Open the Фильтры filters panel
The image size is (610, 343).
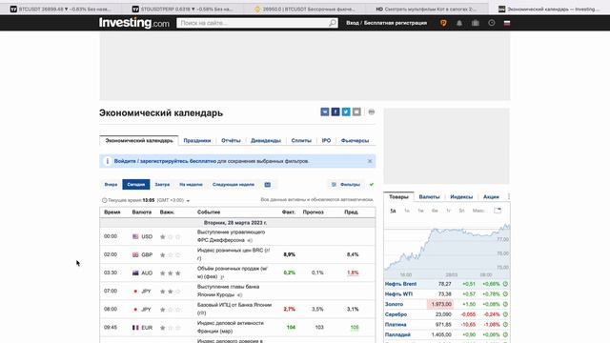346,184
